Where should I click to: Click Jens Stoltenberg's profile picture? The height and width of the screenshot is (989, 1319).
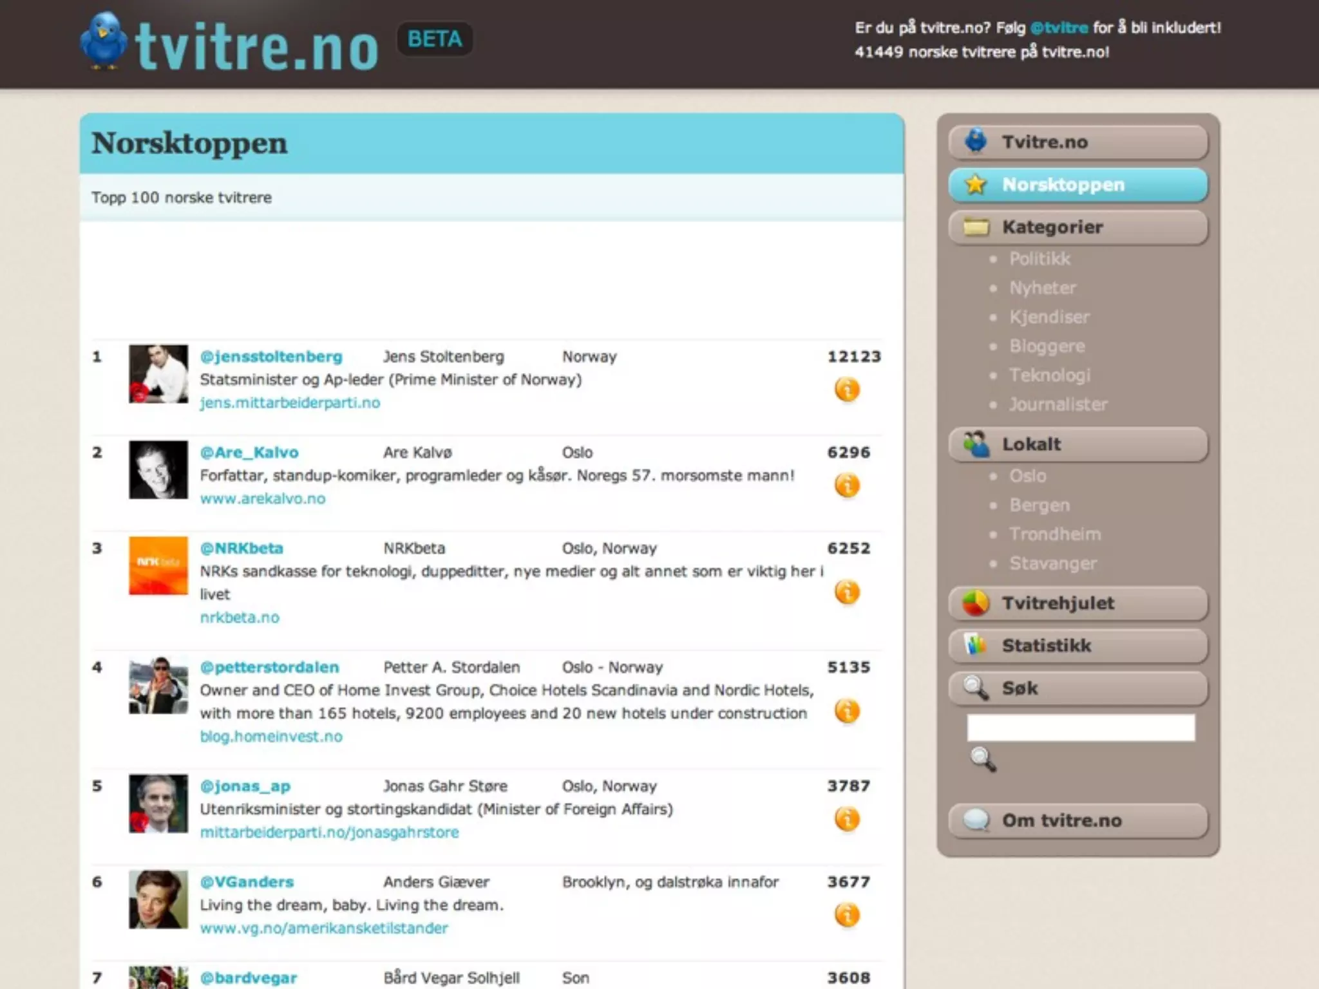click(x=158, y=374)
